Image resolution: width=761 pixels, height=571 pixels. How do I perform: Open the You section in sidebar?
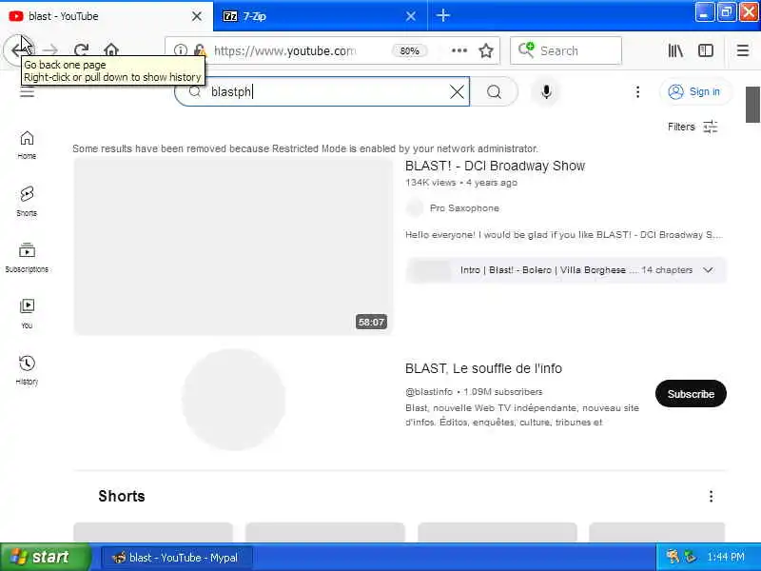(x=27, y=314)
